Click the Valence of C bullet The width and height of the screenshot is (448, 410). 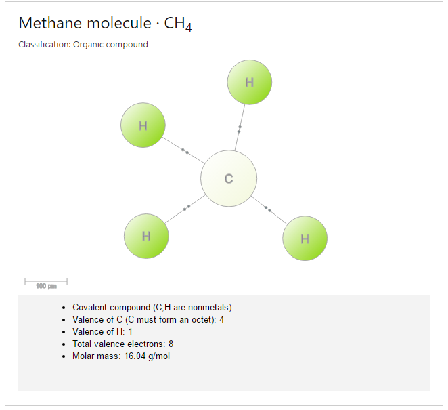click(x=148, y=320)
